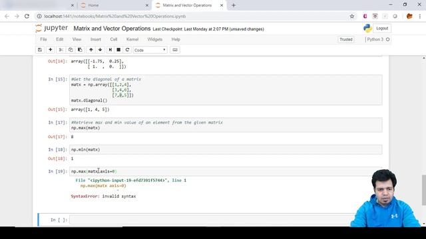
Task: Open the browser three-dot menu
Action: (420, 16)
